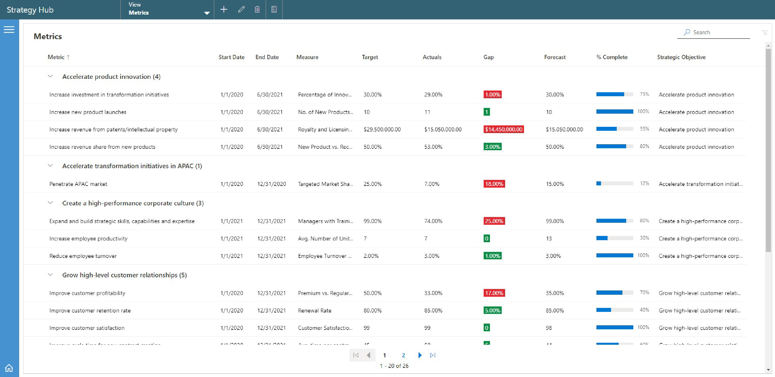This screenshot has width=775, height=377.
Task: Click the plus icon to add metric
Action: (224, 10)
